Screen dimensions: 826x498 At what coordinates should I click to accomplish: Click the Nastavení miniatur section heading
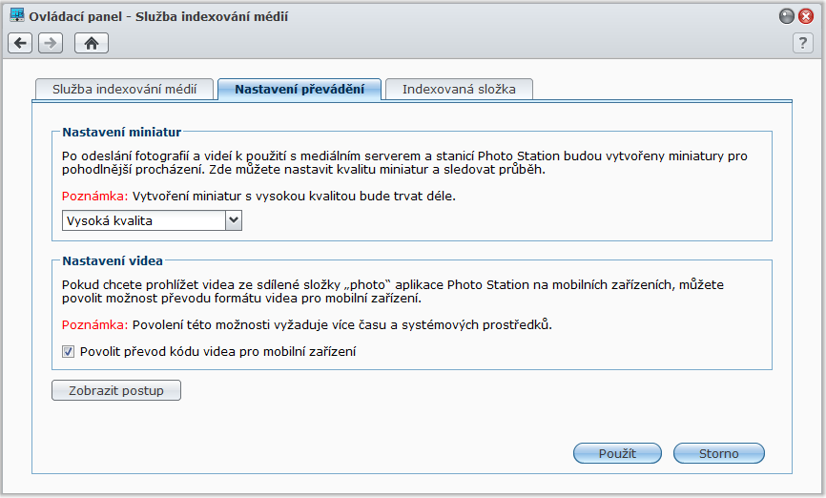coord(122,133)
